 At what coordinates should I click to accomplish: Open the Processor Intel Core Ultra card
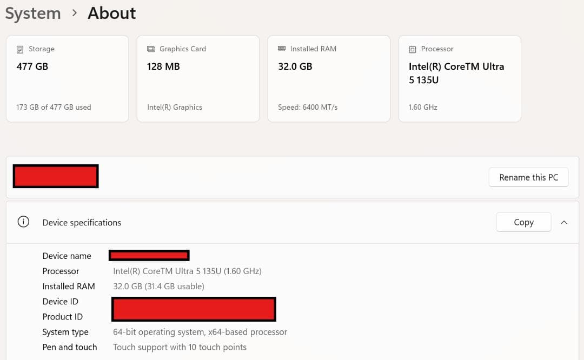460,79
